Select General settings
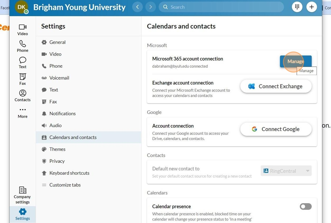Viewport: 331px width, 223px height. pyautogui.click(x=88, y=42)
